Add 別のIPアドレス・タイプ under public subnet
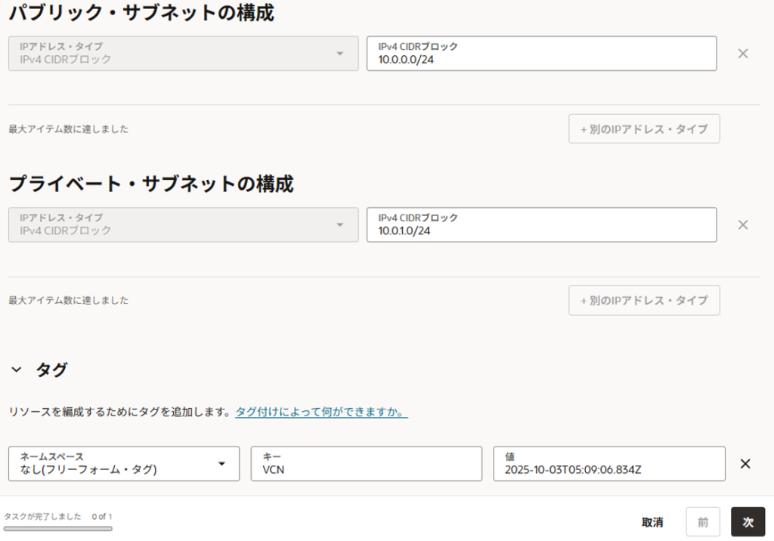The width and height of the screenshot is (774, 541). 644,129
